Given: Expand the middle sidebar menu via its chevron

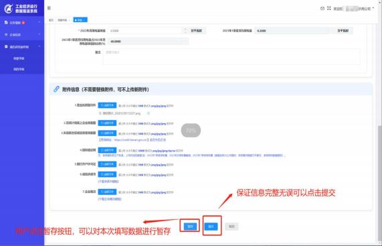Looking at the screenshot, I should coord(39,34).
